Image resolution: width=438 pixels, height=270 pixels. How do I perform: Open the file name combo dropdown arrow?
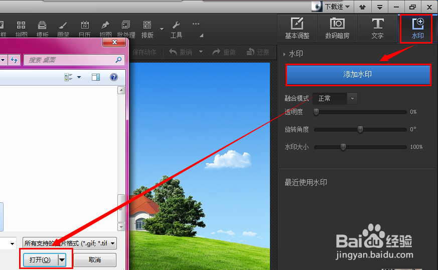tap(12, 244)
